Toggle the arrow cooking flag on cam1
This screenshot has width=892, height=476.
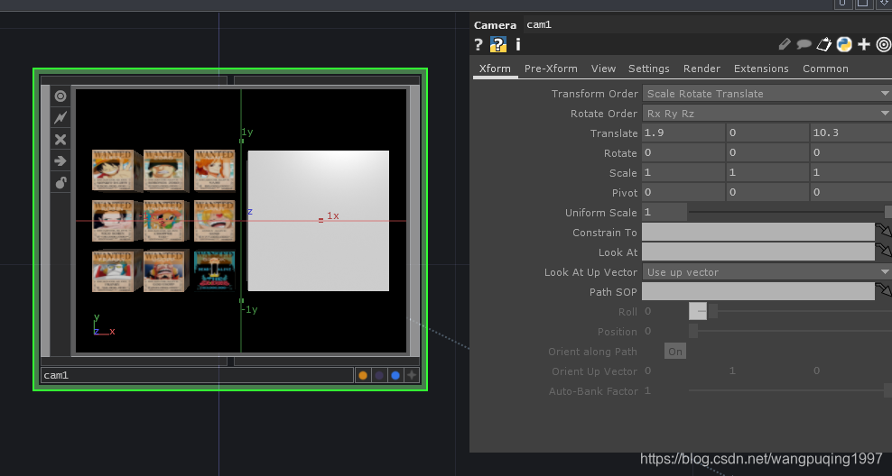60,160
